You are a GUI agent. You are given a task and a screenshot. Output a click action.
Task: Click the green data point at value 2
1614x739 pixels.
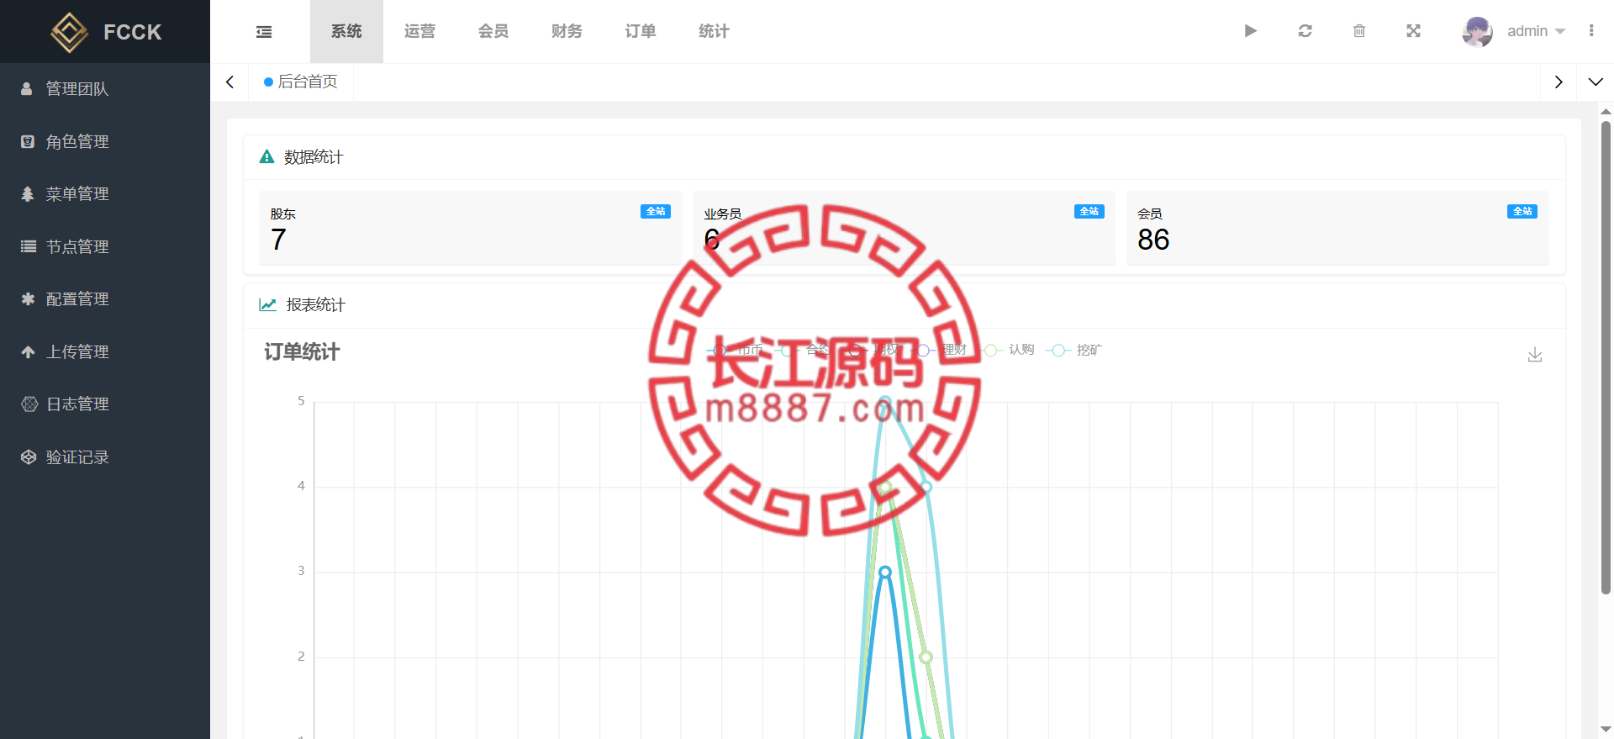926,657
